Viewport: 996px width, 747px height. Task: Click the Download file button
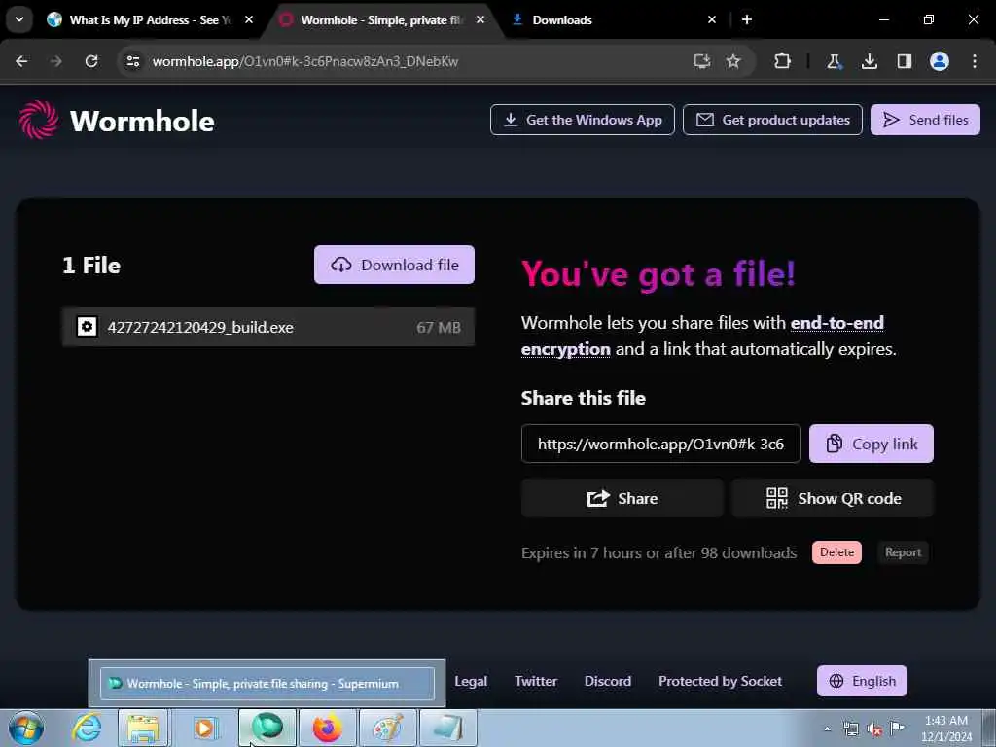pos(394,265)
